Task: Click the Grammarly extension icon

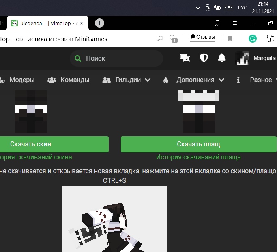Action: point(253,39)
